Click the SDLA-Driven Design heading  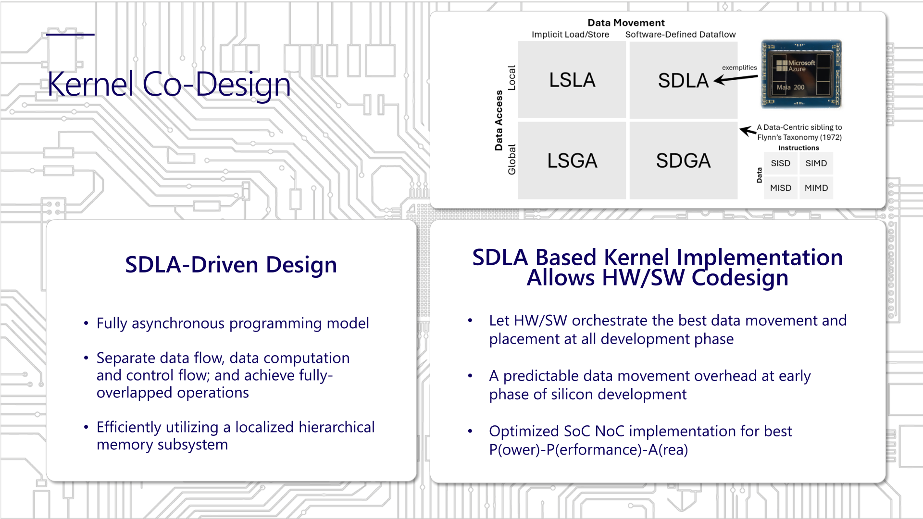click(x=231, y=265)
